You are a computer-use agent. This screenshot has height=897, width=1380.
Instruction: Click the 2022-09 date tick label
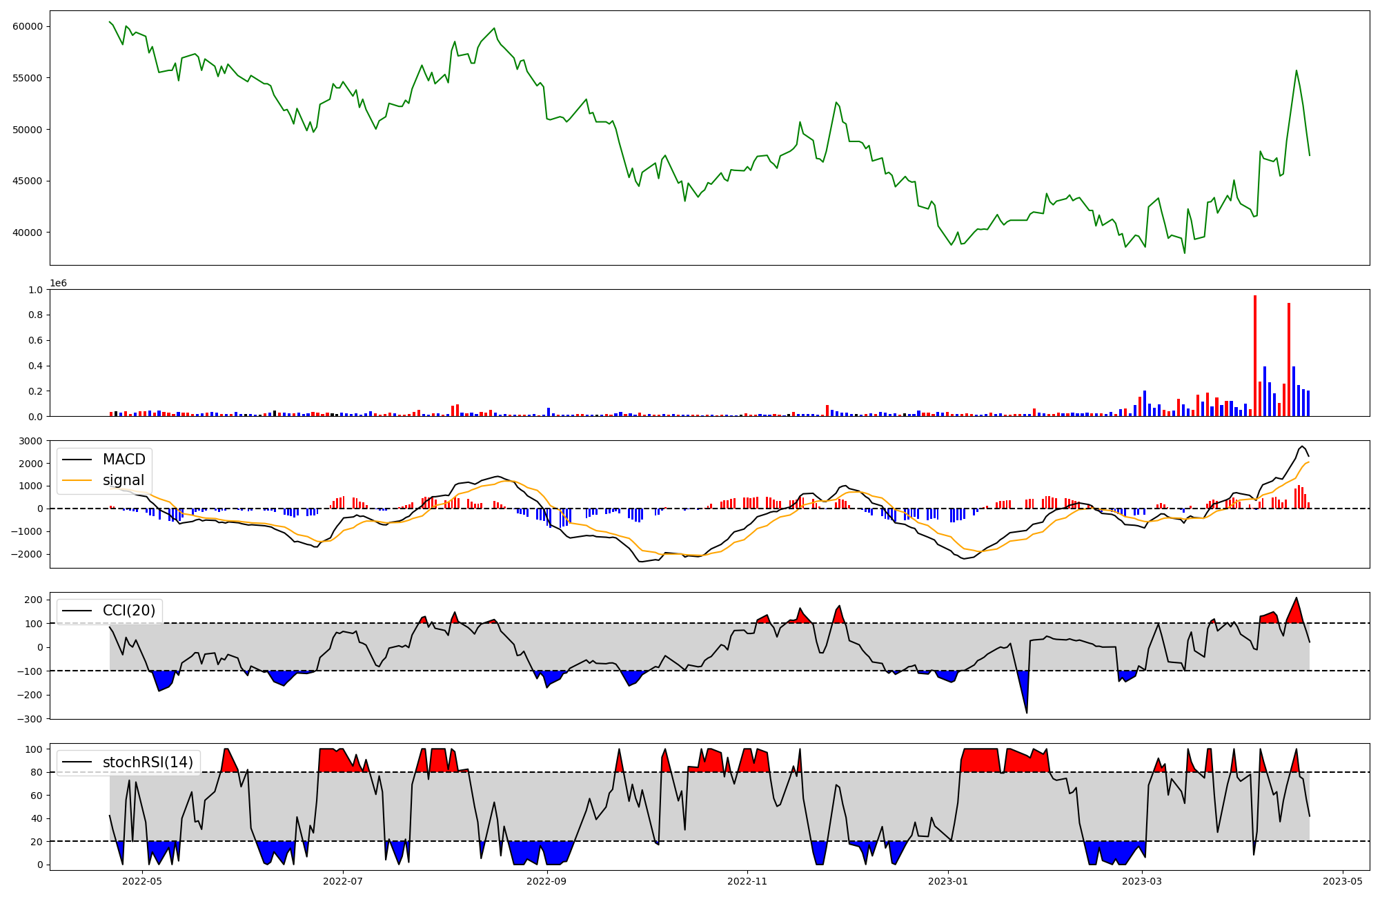click(547, 881)
